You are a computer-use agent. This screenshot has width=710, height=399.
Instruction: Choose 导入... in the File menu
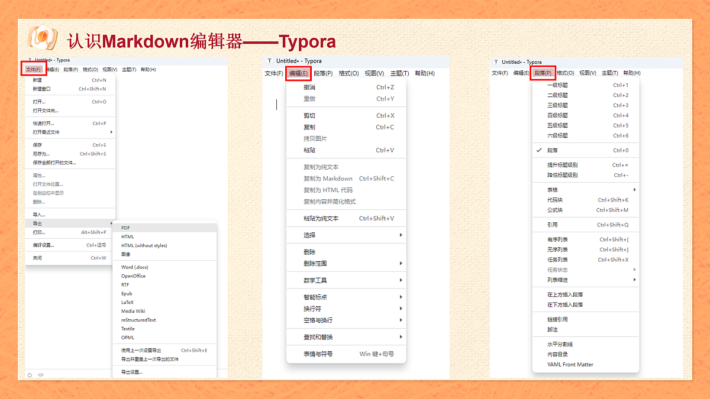[70, 215]
